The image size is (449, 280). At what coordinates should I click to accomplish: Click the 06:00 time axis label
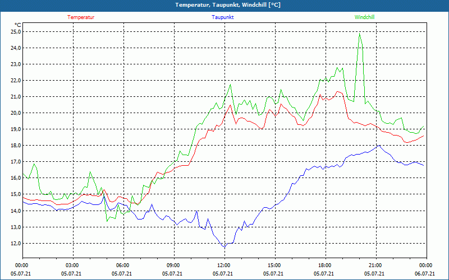pos(123,265)
